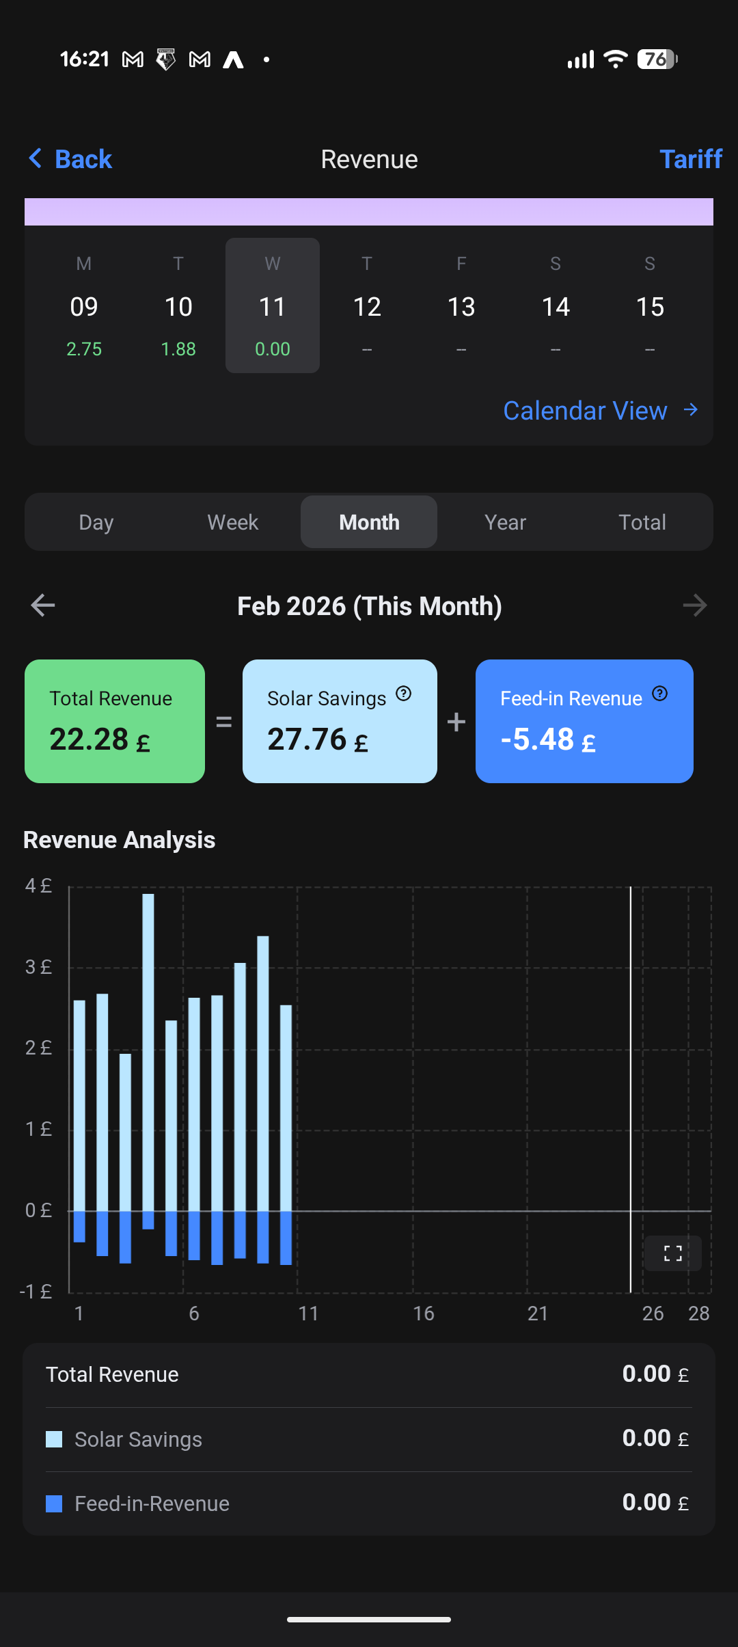This screenshot has width=738, height=1647.
Task: Tap the Calendar View arrow icon
Action: [x=691, y=409]
